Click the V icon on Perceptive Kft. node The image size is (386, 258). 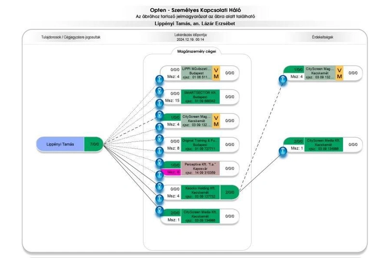click(x=160, y=163)
